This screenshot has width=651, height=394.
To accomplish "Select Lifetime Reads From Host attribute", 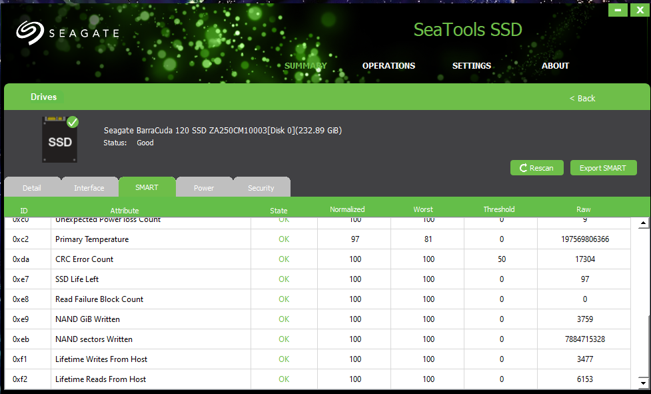I will [101, 379].
